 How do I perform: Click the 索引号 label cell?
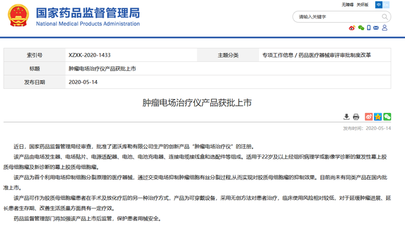(x=35, y=55)
